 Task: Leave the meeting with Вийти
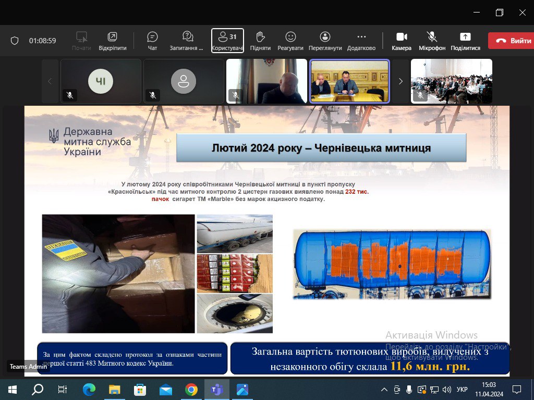511,41
